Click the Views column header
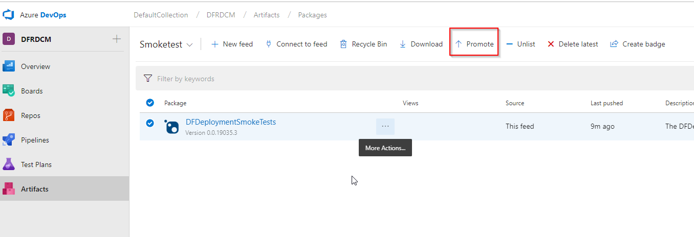Screen dimensions: 694x237 click(410, 103)
